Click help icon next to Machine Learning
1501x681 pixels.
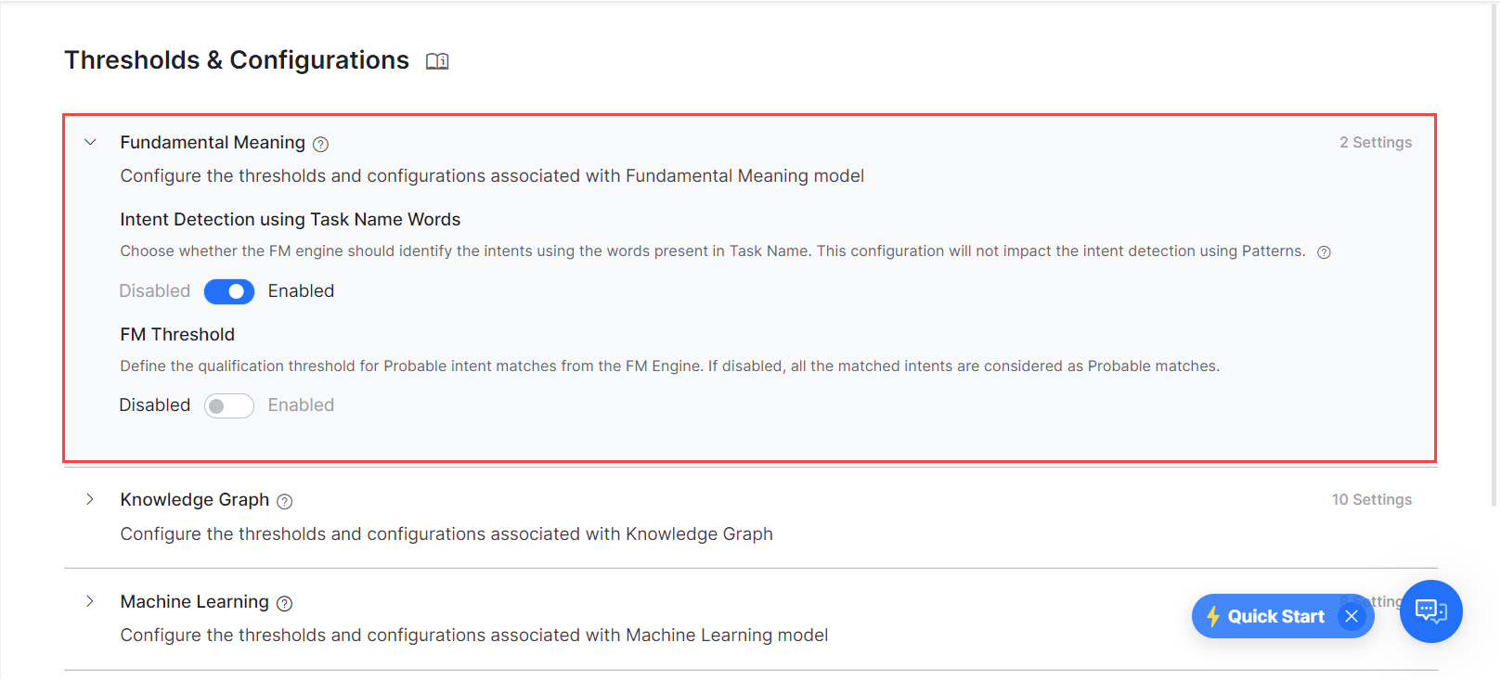pyautogui.click(x=285, y=603)
